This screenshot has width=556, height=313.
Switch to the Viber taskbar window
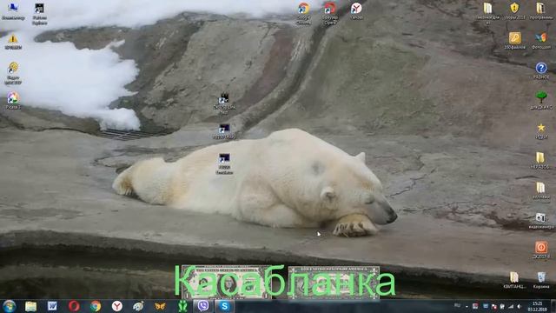tap(203, 306)
